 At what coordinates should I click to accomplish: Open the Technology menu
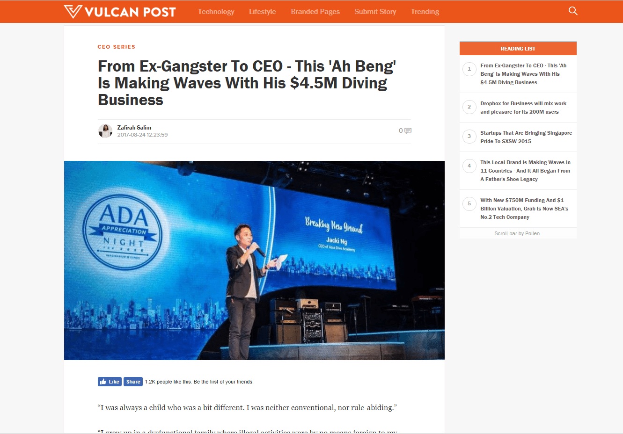216,12
